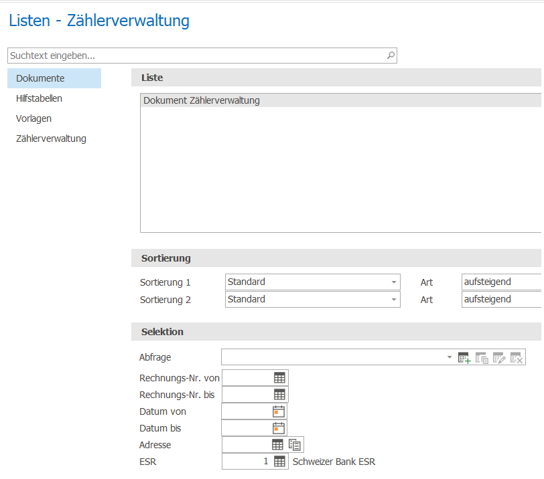This screenshot has width=544, height=479.
Task: Edit the Abfrage query icon
Action: tap(499, 357)
